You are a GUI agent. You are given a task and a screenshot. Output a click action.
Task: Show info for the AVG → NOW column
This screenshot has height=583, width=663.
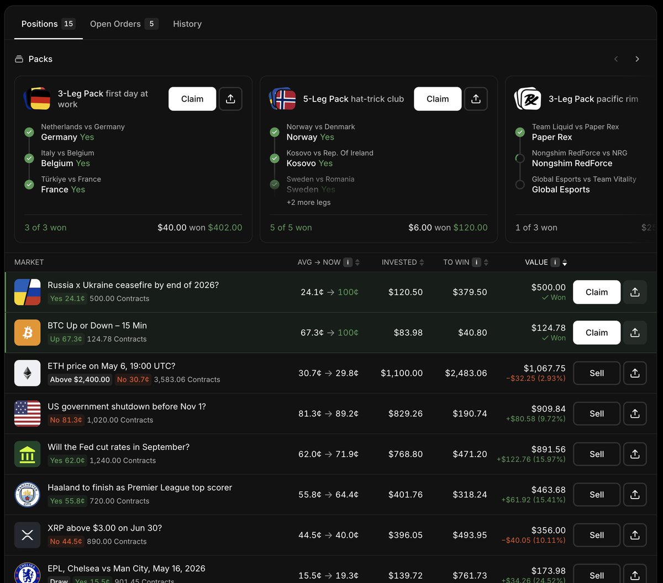coord(348,262)
